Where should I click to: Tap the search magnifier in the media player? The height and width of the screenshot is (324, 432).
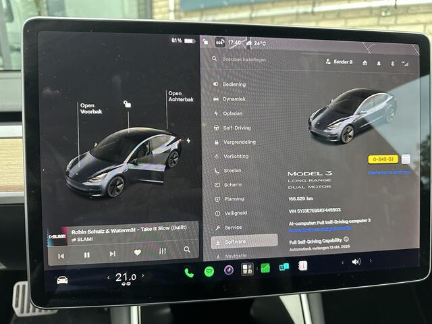pos(187,250)
